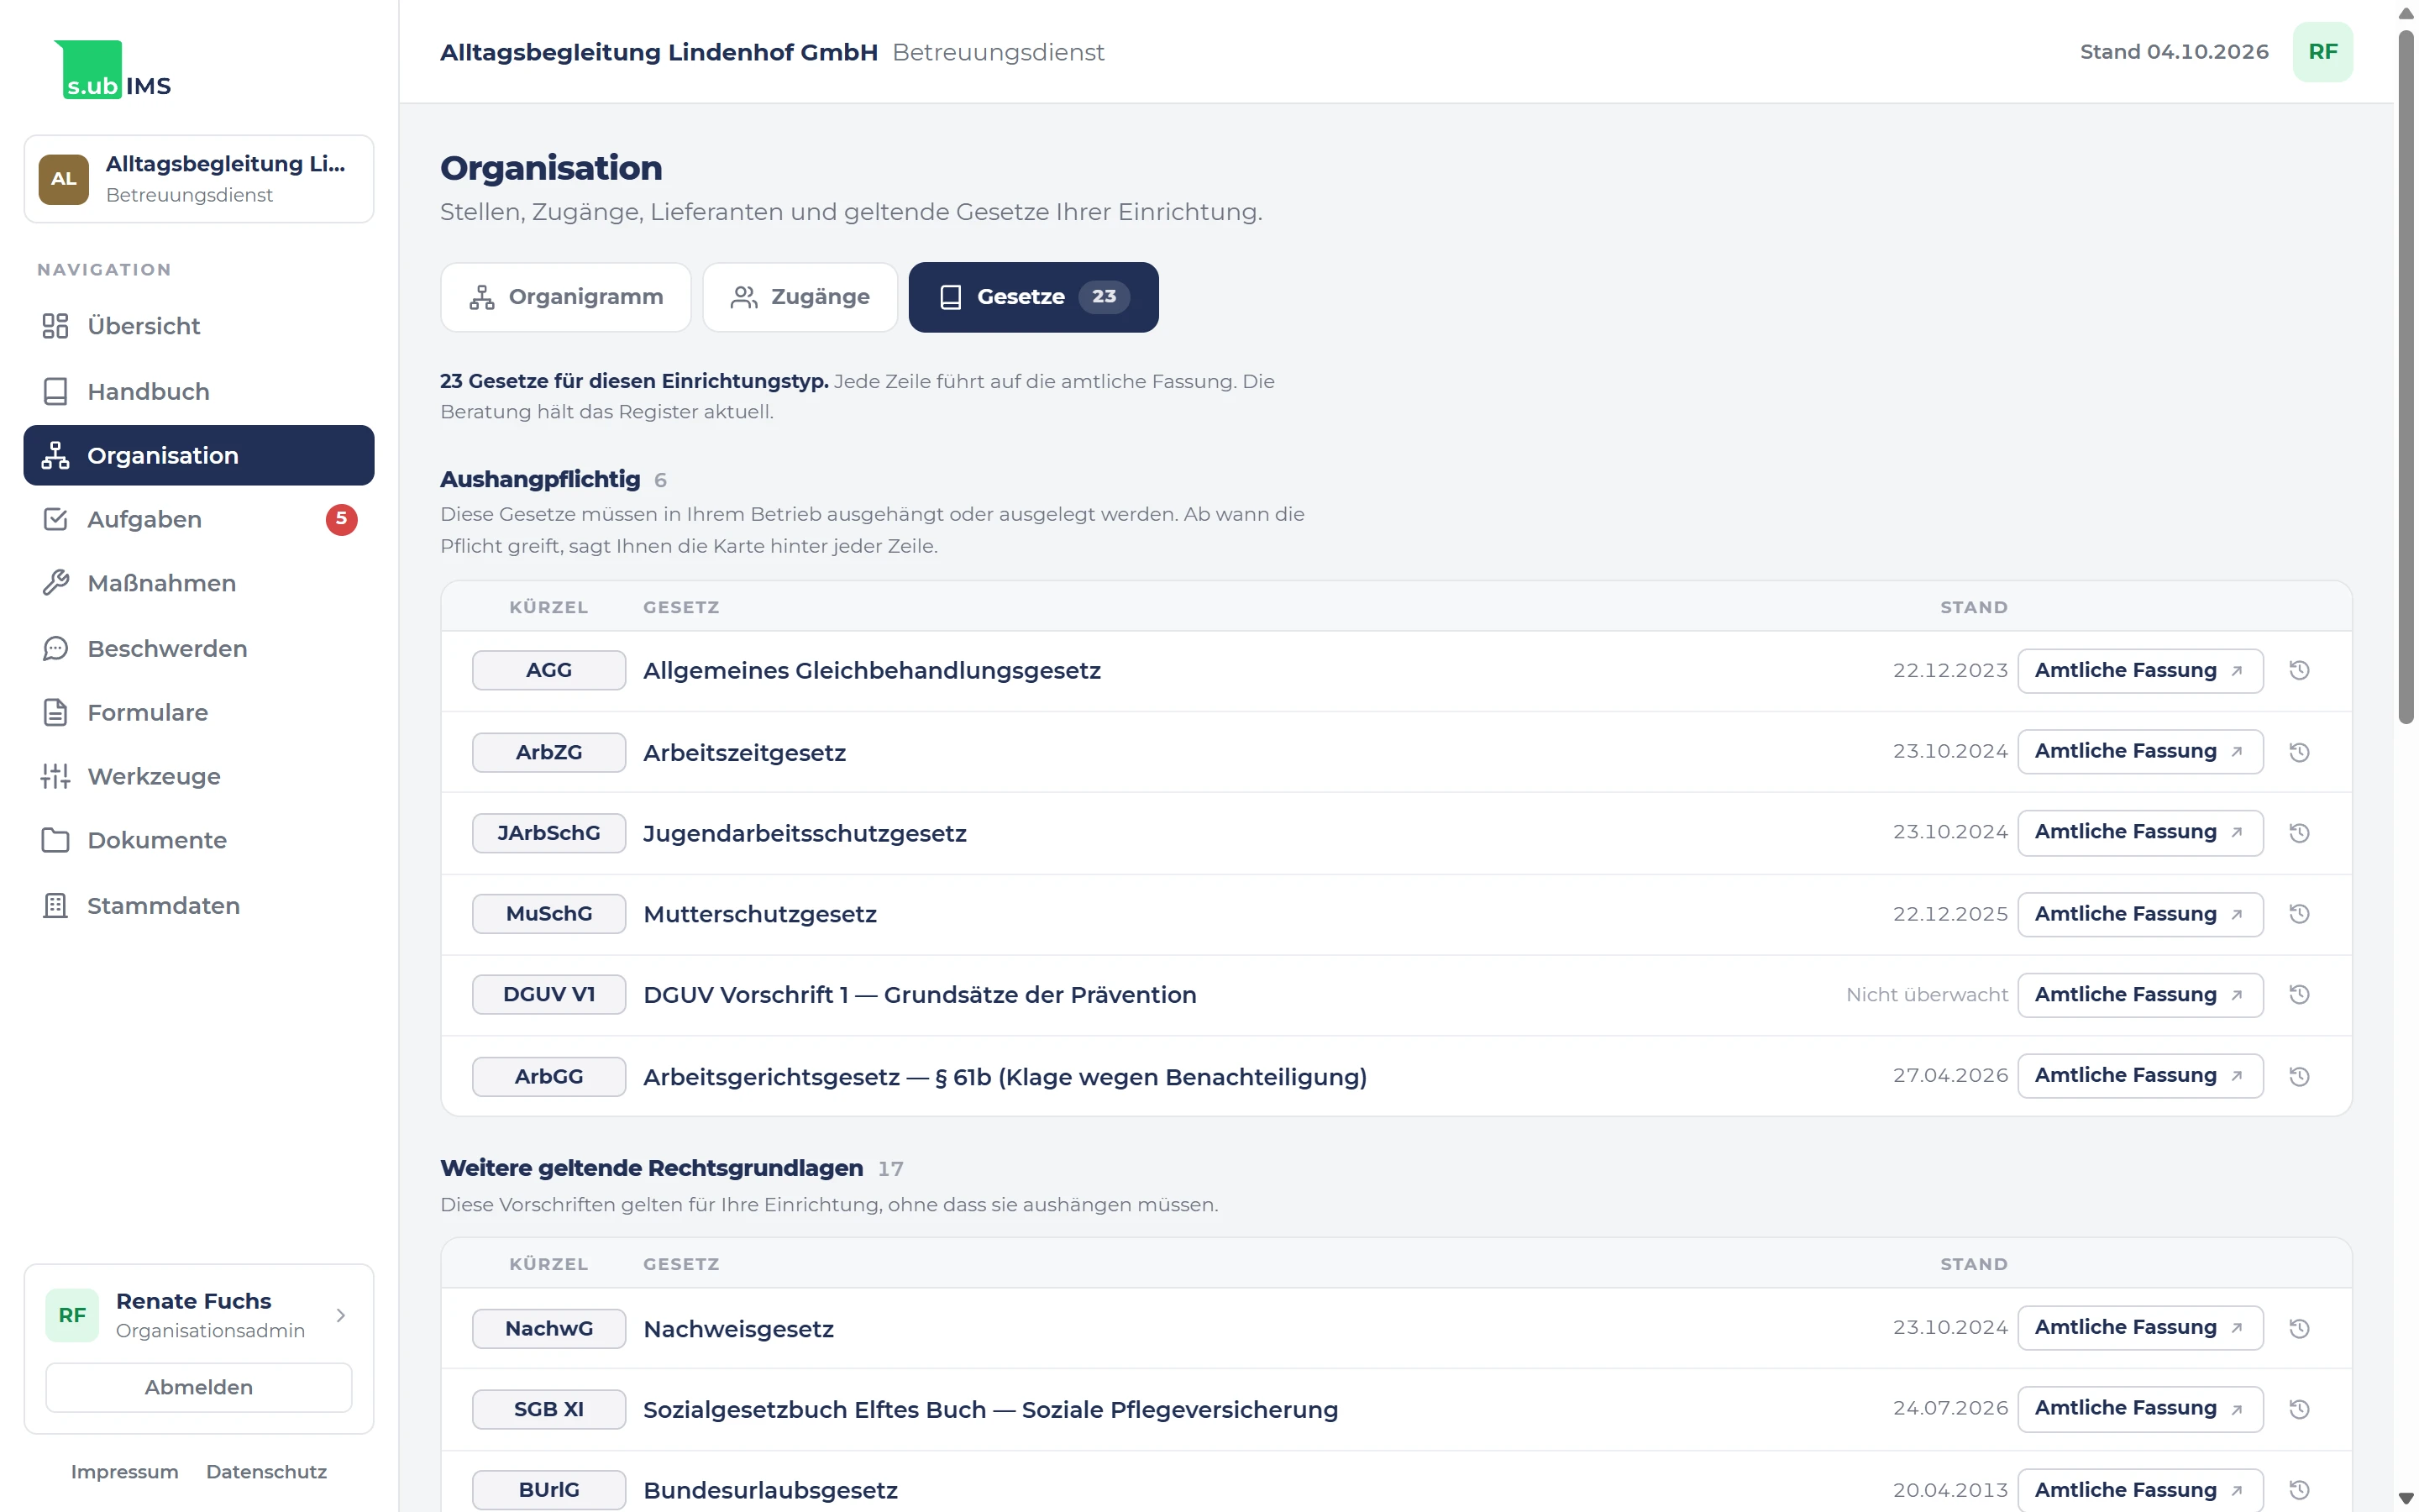Open history icon for Nachweisgesetz row
Viewport: 2419px width, 1512px height.
point(2299,1329)
